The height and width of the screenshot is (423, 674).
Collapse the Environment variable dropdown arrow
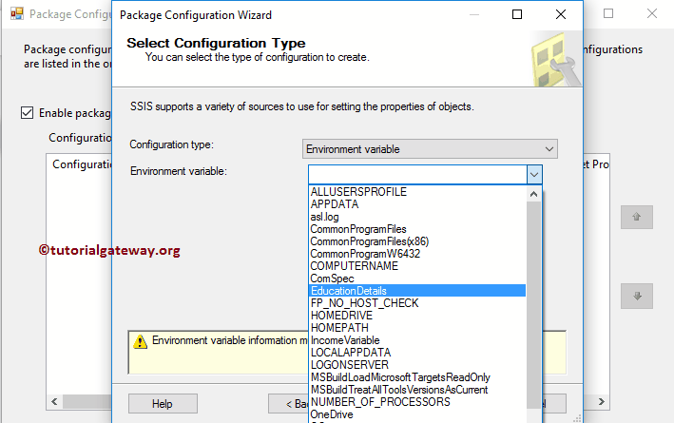click(534, 175)
